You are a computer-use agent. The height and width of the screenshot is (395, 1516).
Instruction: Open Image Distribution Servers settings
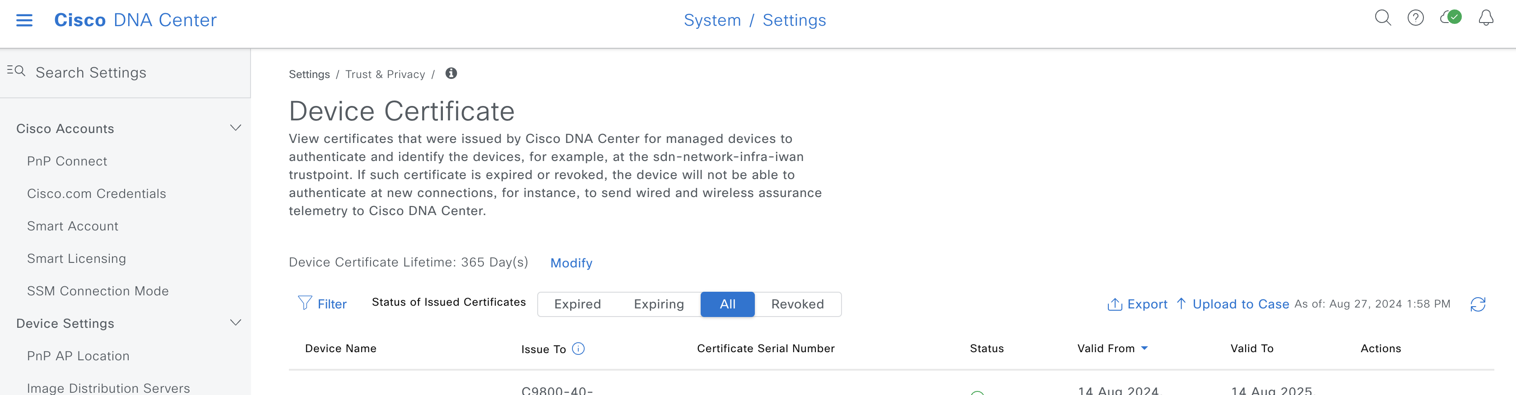[108, 388]
